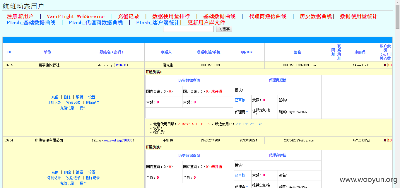The image size is (400, 188).
Task: Open 历史数据查询 under user 13734
Action: pos(189,155)
